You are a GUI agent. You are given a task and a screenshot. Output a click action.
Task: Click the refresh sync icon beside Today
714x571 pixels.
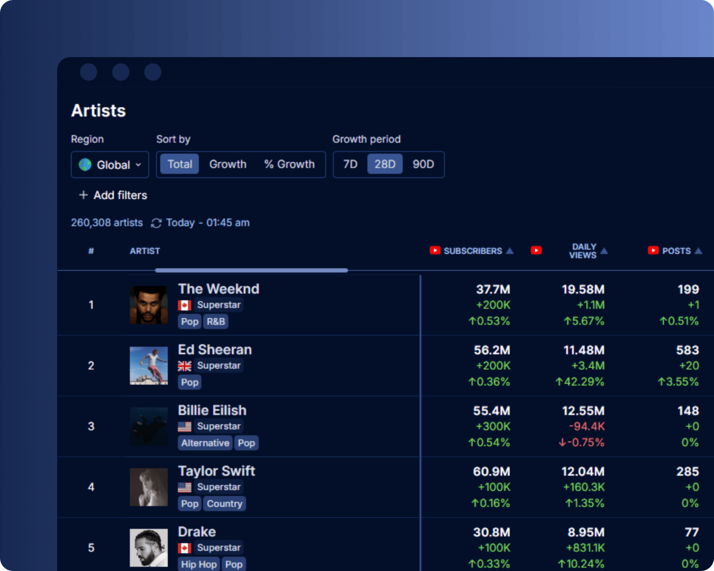(156, 223)
